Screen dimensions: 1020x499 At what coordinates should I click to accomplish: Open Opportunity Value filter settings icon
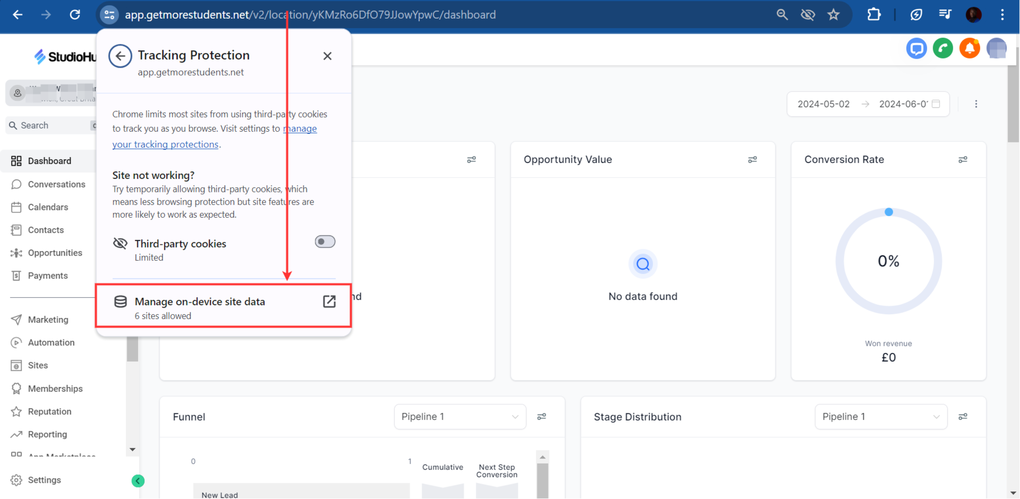752,160
